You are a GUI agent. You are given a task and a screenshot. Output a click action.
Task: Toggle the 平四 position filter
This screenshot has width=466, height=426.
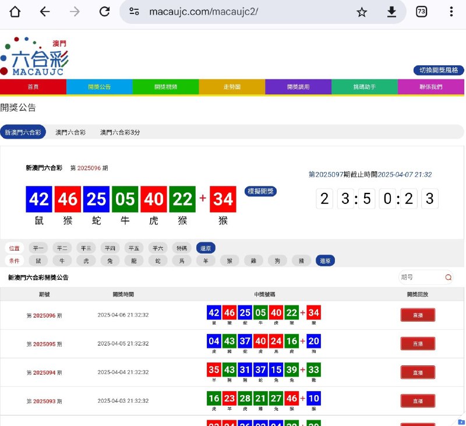pos(110,248)
